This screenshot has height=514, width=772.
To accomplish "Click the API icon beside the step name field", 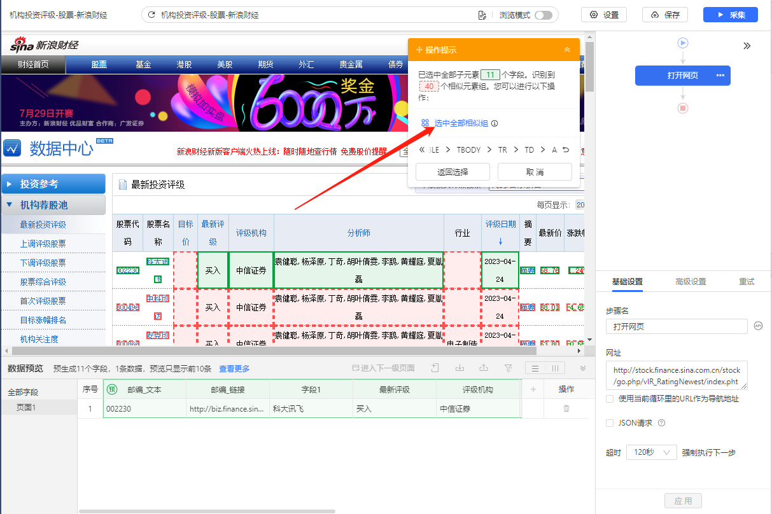I will point(758,325).
